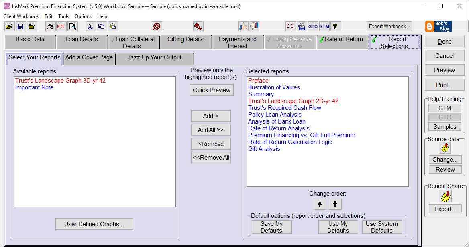Image resolution: width=469 pixels, height=247 pixels.
Task: Move selected report down in order
Action: click(335, 204)
